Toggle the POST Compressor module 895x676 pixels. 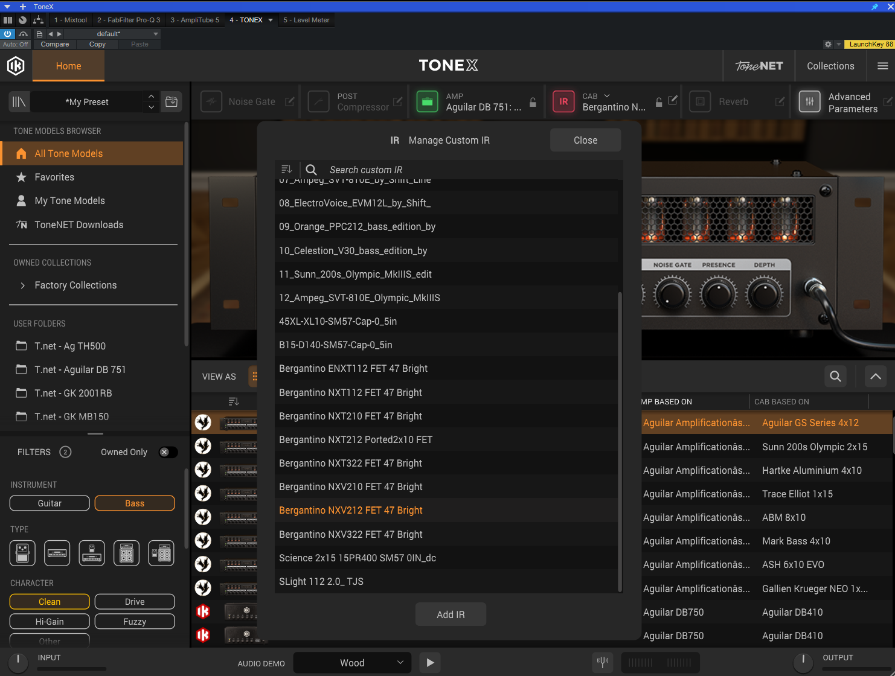tap(318, 101)
